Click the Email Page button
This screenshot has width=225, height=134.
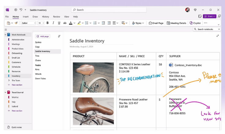[x=156, y=23]
